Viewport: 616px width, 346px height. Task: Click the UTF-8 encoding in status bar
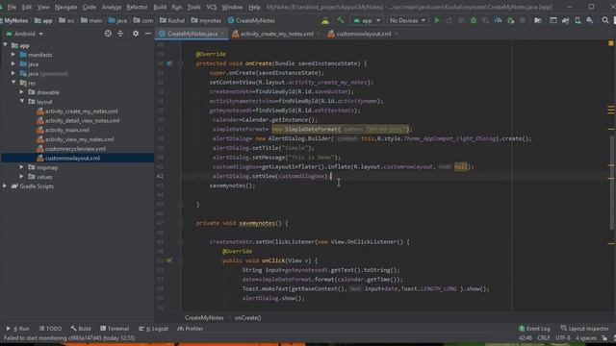(x=562, y=338)
